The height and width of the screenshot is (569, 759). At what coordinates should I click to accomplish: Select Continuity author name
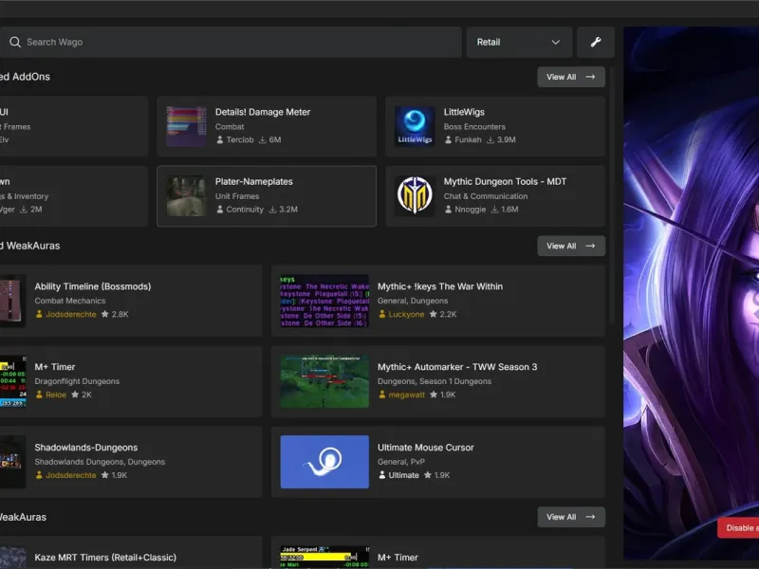pyautogui.click(x=245, y=210)
